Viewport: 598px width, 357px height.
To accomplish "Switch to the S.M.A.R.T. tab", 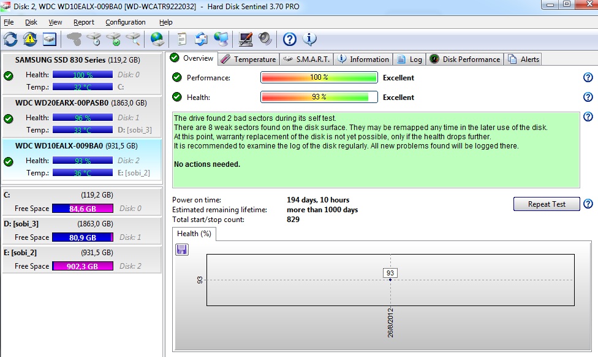I will tap(306, 59).
